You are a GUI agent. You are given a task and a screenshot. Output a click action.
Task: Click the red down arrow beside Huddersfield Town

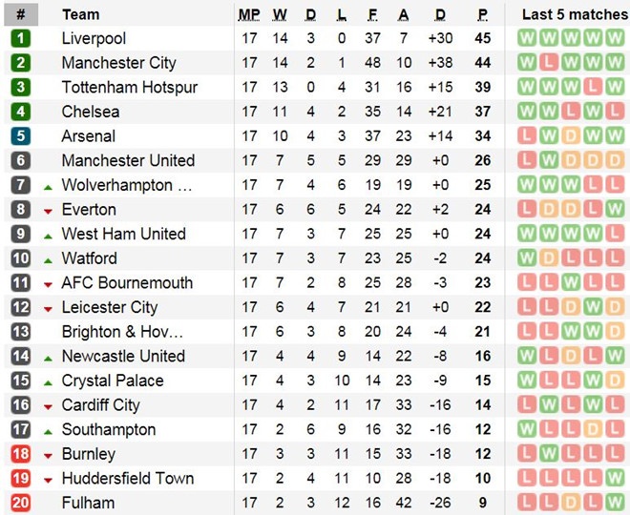(x=48, y=479)
